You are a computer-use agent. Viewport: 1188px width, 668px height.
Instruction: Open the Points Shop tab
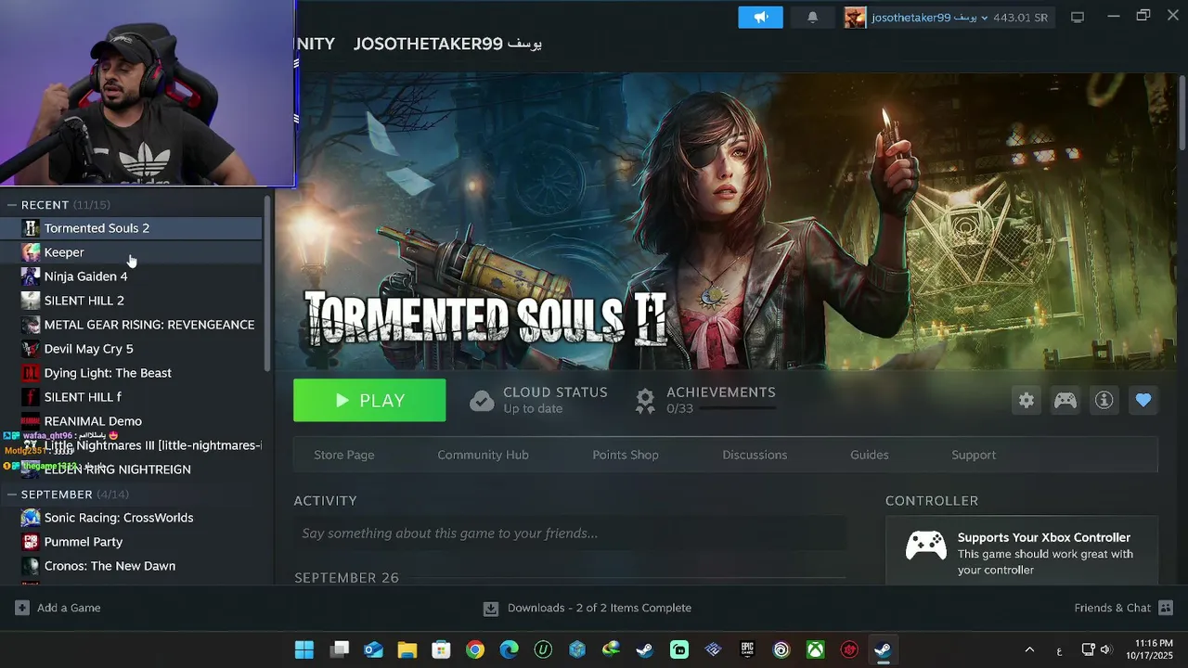point(626,455)
